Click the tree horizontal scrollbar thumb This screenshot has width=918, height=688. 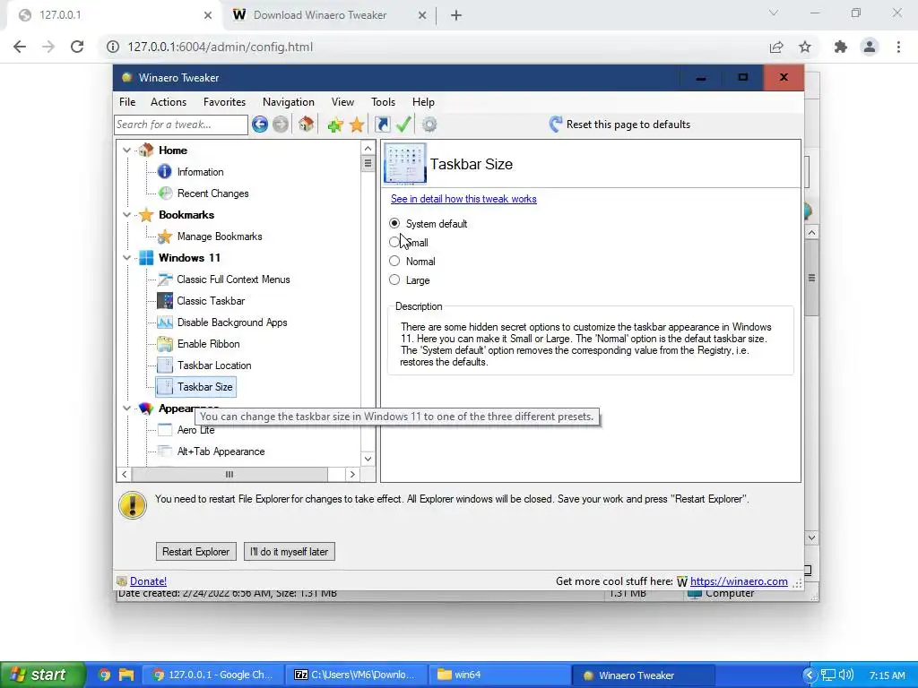click(229, 475)
